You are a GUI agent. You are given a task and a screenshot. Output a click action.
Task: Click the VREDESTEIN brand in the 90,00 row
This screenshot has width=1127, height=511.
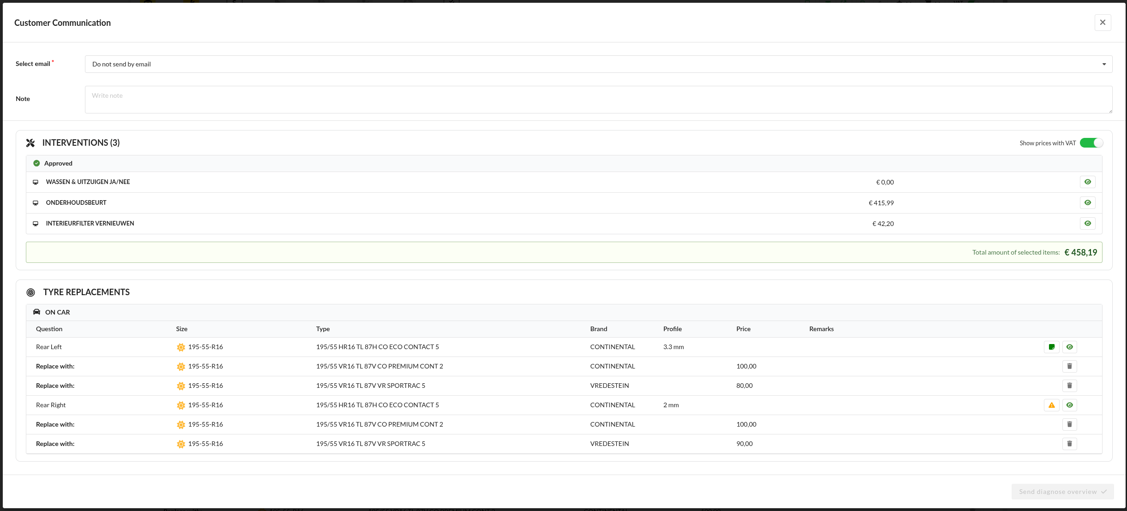point(609,444)
